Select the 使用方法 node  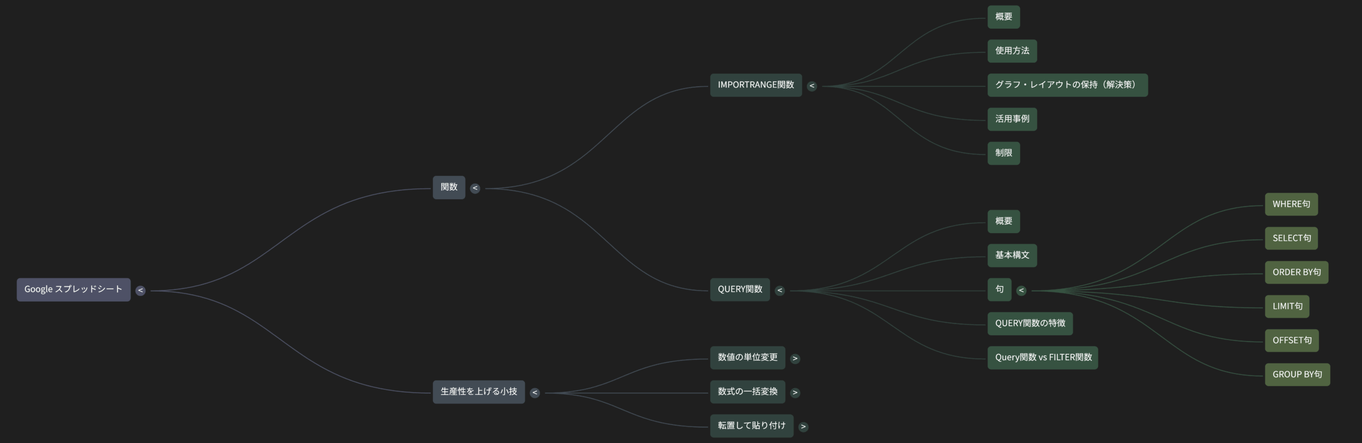pos(1012,51)
